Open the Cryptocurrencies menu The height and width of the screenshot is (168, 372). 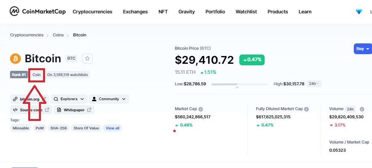(x=92, y=12)
